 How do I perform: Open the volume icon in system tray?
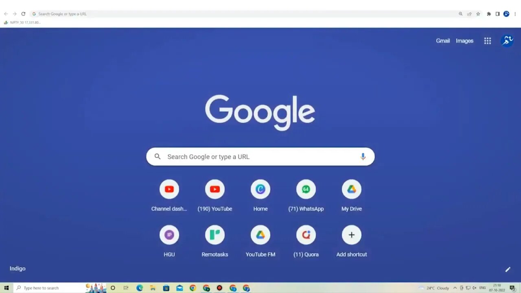tap(474, 288)
